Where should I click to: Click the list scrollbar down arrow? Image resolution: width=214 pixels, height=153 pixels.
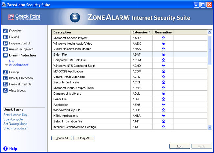[x=210, y=127]
